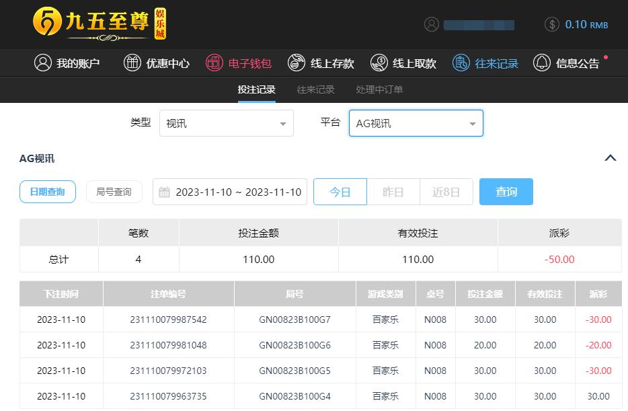
Task: Click the 线上取款 withdrawal icon
Action: (379, 63)
